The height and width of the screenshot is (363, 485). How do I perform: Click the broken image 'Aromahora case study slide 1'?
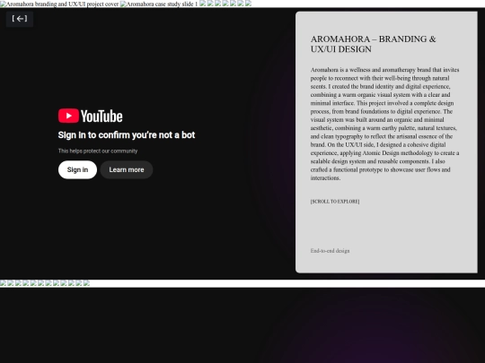159,4
